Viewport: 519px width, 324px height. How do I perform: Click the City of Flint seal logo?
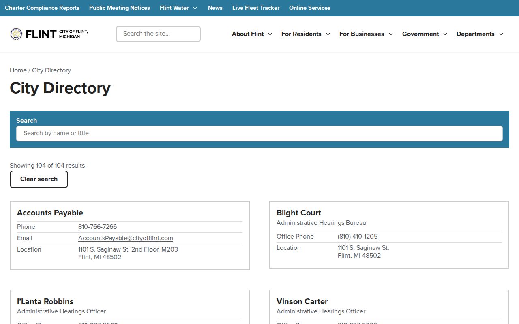(16, 34)
